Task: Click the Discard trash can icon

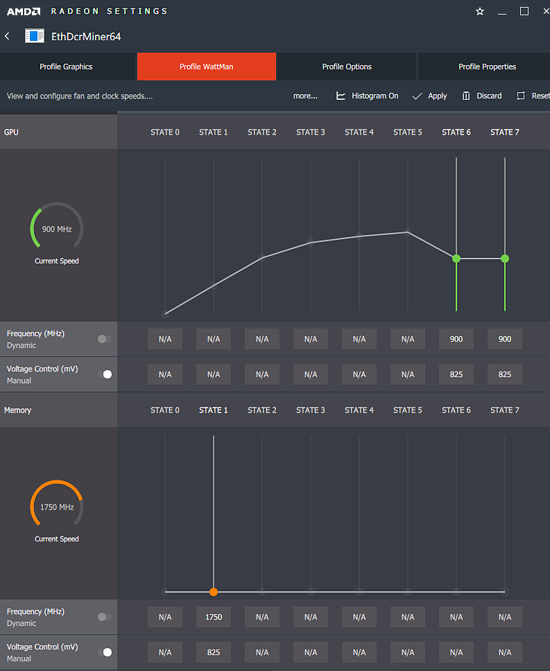Action: (x=466, y=96)
